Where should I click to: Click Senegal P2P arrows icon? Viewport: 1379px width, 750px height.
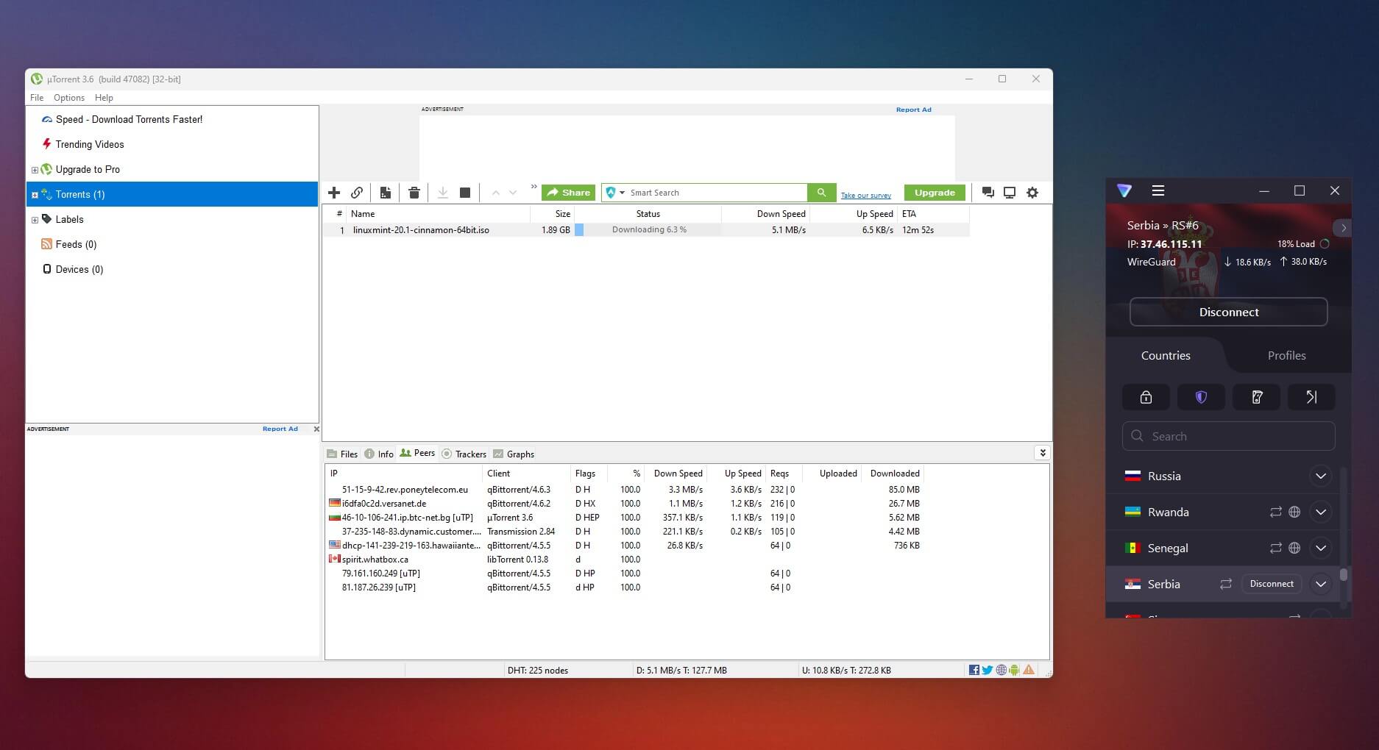click(x=1275, y=548)
